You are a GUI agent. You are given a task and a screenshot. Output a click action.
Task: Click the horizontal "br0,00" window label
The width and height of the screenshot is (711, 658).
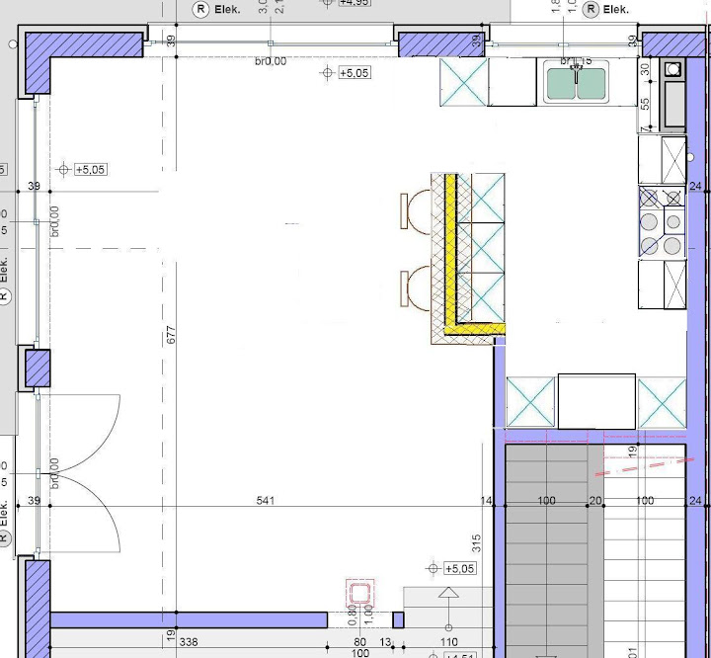[271, 61]
